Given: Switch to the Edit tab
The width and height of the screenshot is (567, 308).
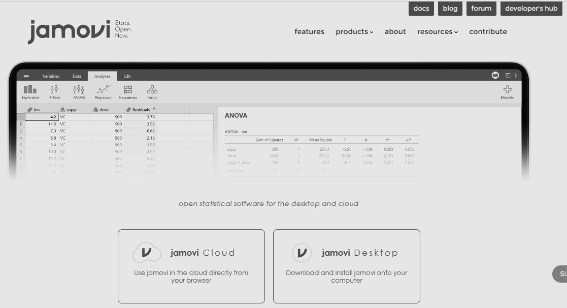Looking at the screenshot, I should pyautogui.click(x=127, y=76).
